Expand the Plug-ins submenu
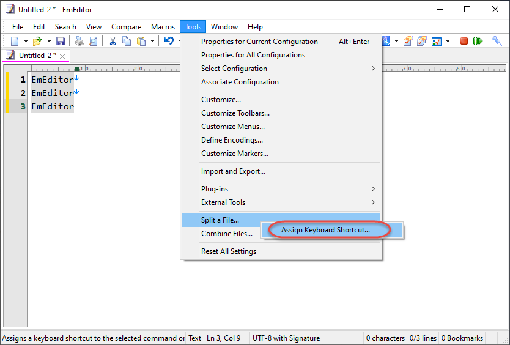The height and width of the screenshot is (345, 510). coord(281,189)
